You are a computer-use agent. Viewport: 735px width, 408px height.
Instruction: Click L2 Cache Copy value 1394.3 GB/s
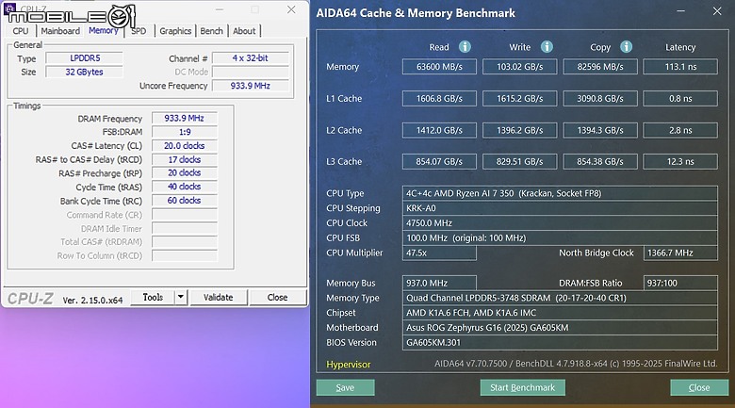click(x=600, y=130)
